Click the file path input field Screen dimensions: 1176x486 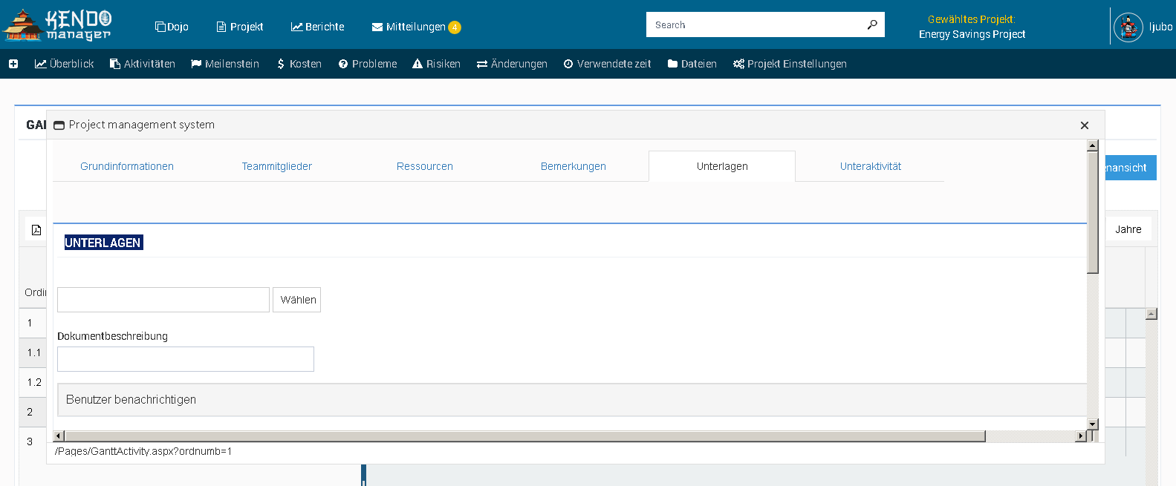(163, 300)
